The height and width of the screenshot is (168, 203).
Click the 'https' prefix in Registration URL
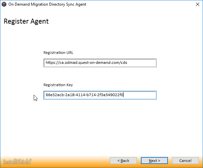[50, 63]
